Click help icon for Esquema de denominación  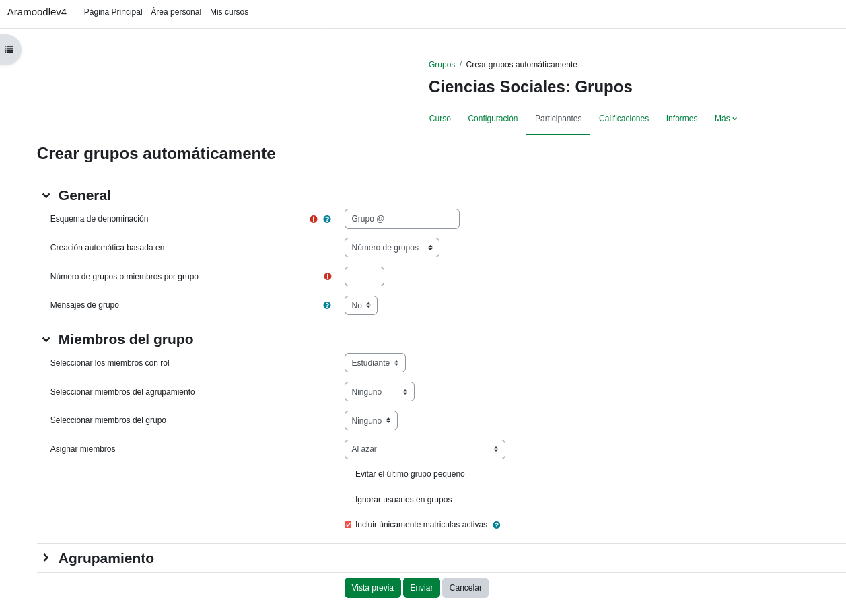pyautogui.click(x=327, y=220)
